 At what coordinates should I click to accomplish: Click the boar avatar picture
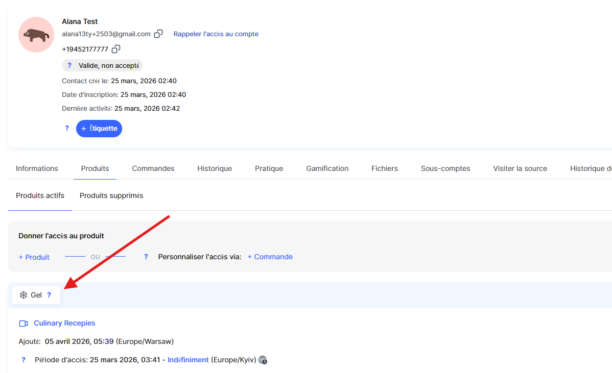pyautogui.click(x=36, y=35)
